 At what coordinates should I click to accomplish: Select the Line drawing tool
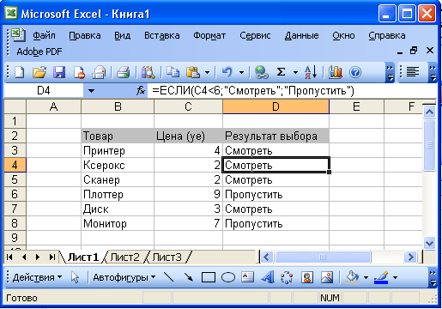point(169,277)
